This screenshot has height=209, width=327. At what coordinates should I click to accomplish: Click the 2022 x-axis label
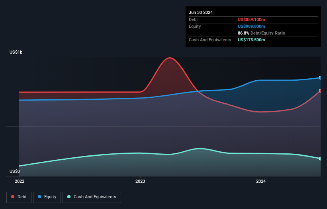point(20,181)
